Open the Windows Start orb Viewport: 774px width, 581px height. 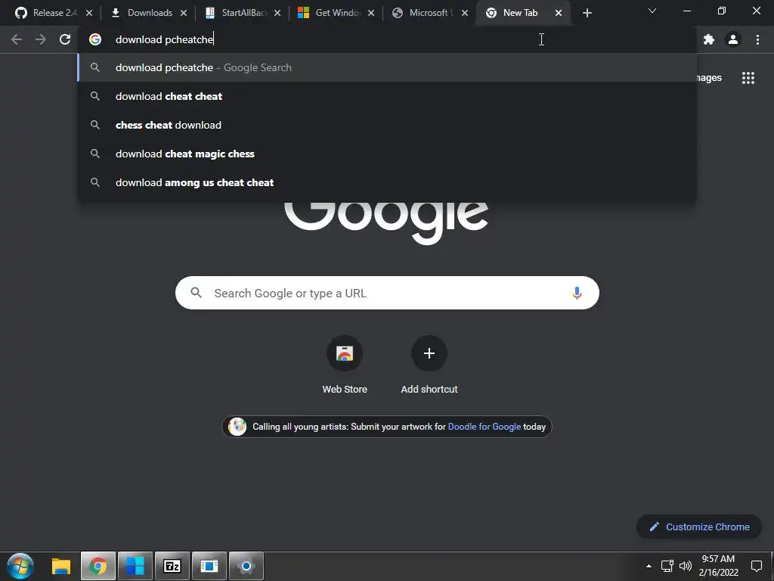20,566
